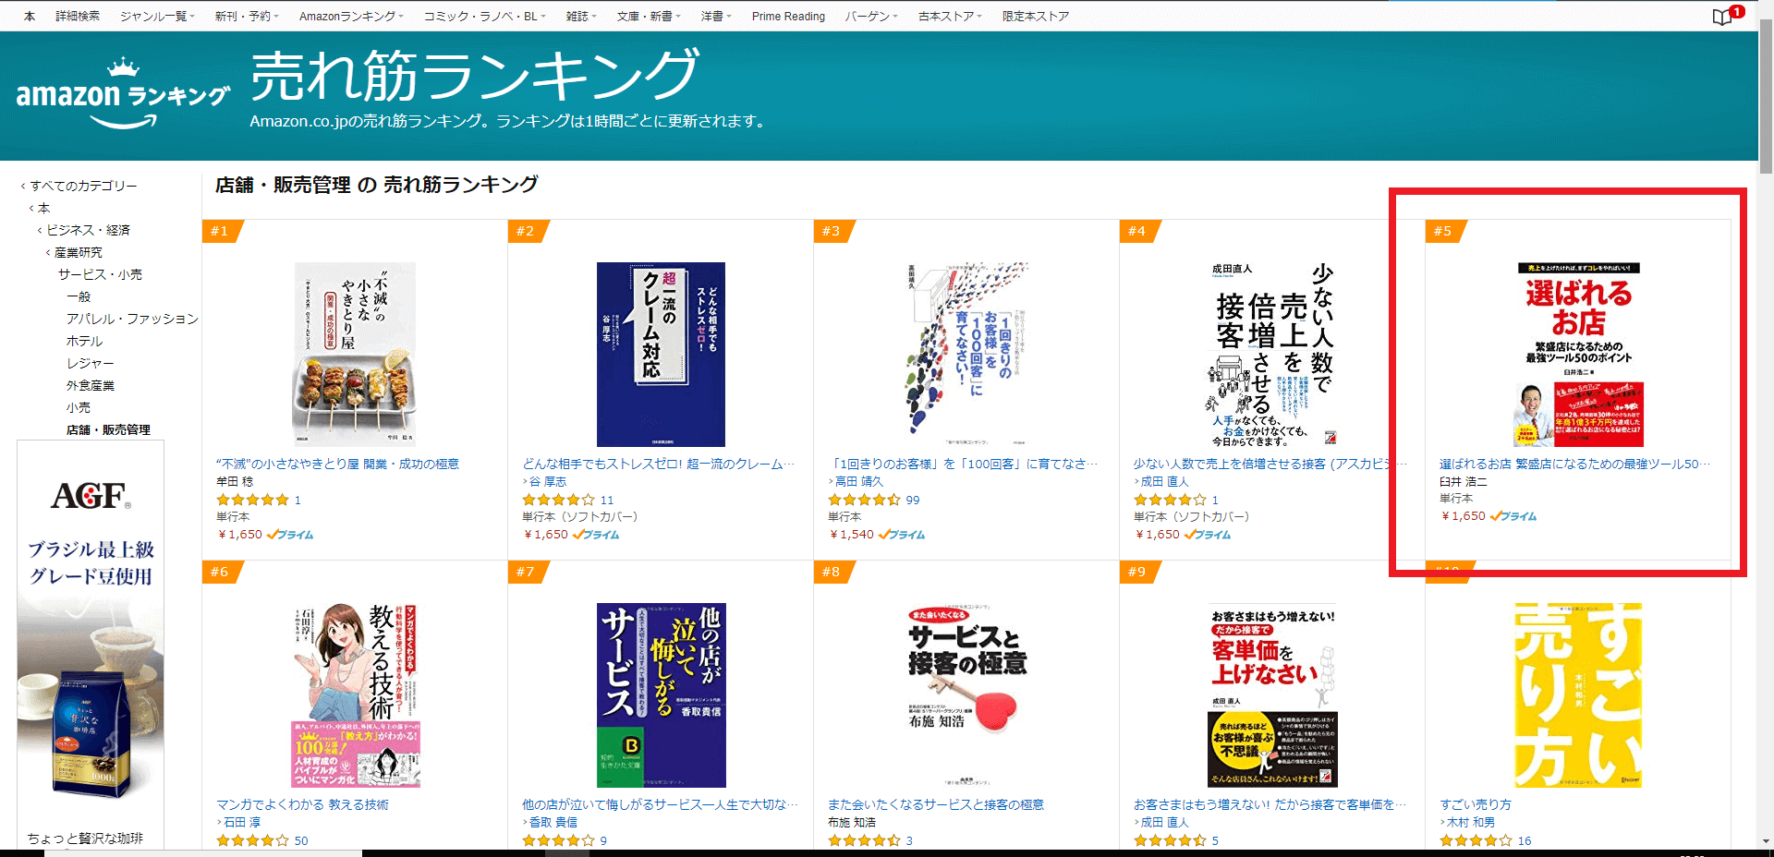This screenshot has height=857, width=1774.
Task: Click the Amazon ランキング crown logo
Action: tap(122, 93)
